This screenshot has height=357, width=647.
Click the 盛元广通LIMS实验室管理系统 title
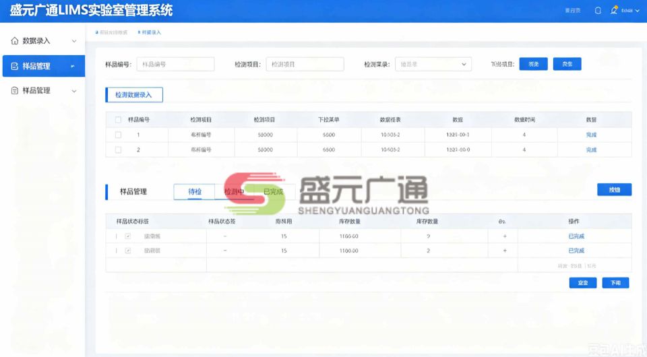click(91, 10)
